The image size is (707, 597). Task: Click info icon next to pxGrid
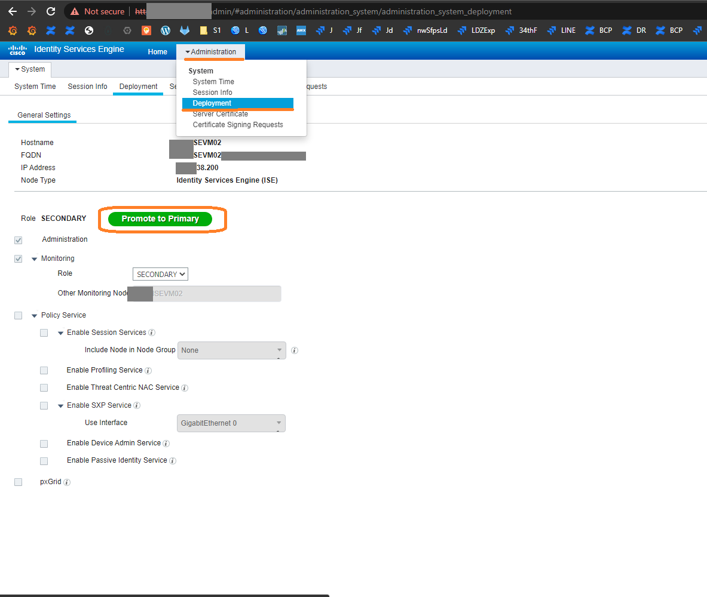67,482
